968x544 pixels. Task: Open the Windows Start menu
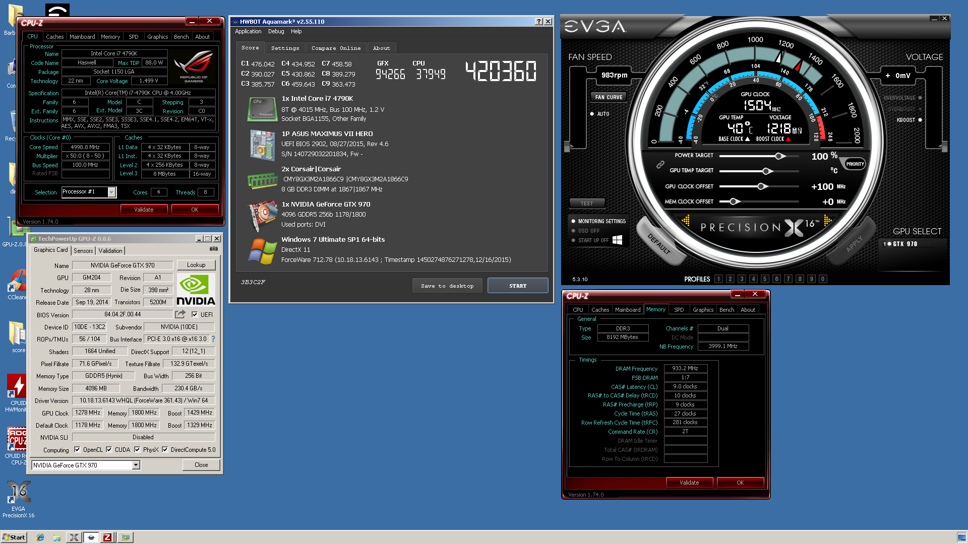[x=14, y=537]
